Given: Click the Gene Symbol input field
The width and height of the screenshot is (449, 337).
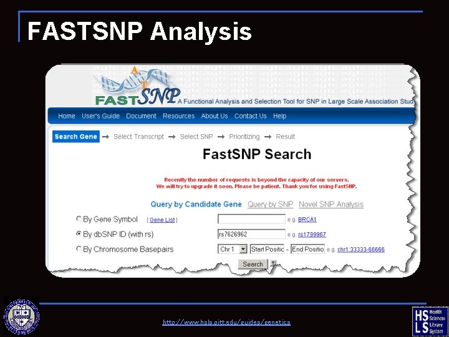Looking at the screenshot, I should pyautogui.click(x=251, y=219).
